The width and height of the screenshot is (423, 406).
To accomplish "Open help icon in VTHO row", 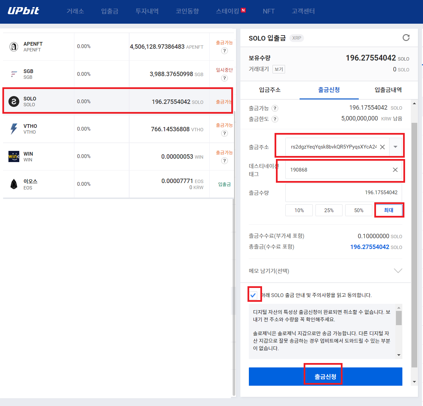I will pos(225,133).
